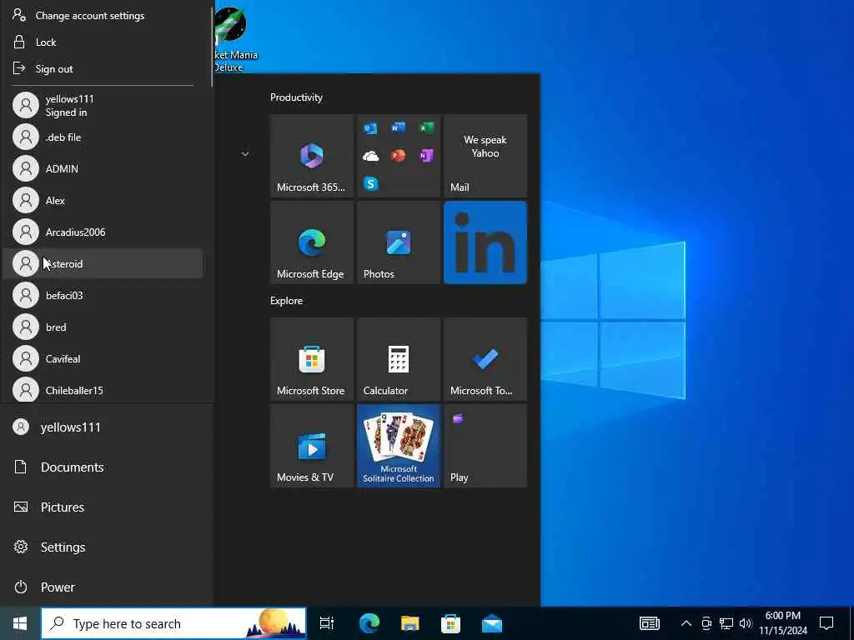The height and width of the screenshot is (640, 854).
Task: Switch to the .deb file user
Action: coord(103,137)
